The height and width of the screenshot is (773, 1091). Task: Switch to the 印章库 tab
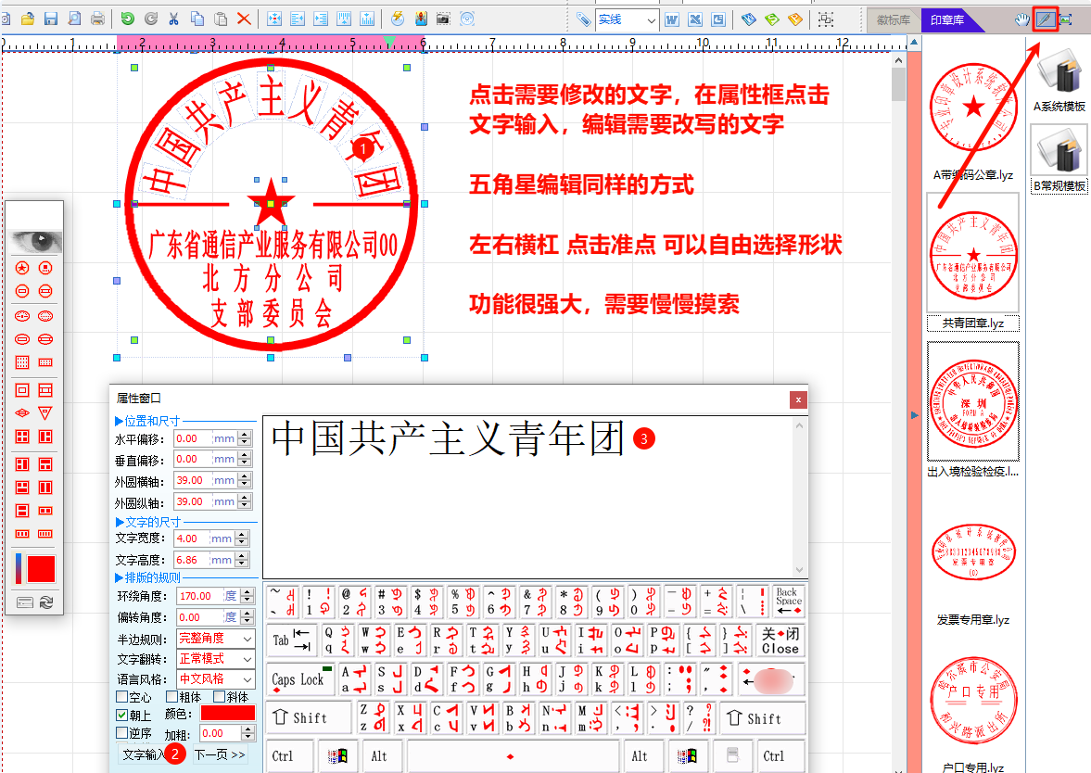pos(947,20)
